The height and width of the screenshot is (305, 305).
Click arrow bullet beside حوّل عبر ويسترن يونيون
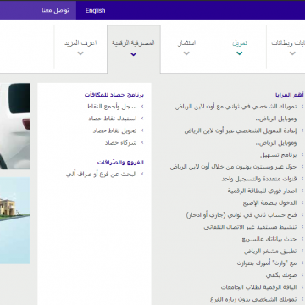pyautogui.click(x=302, y=167)
